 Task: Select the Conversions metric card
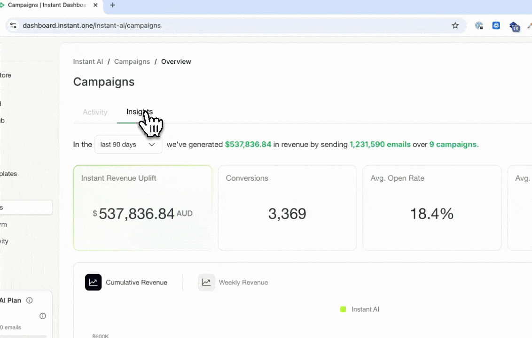287,208
